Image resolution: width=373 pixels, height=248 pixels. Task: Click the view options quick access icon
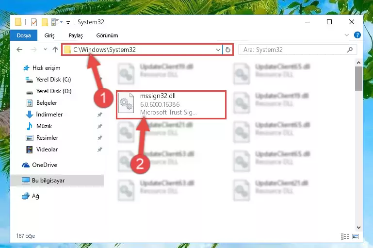click(57, 22)
